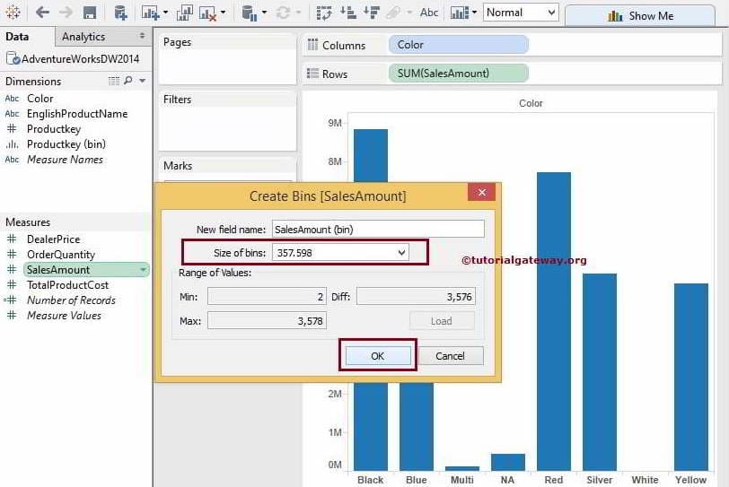Click the Swap rows and columns icon
This screenshot has height=487, width=729.
(x=323, y=13)
